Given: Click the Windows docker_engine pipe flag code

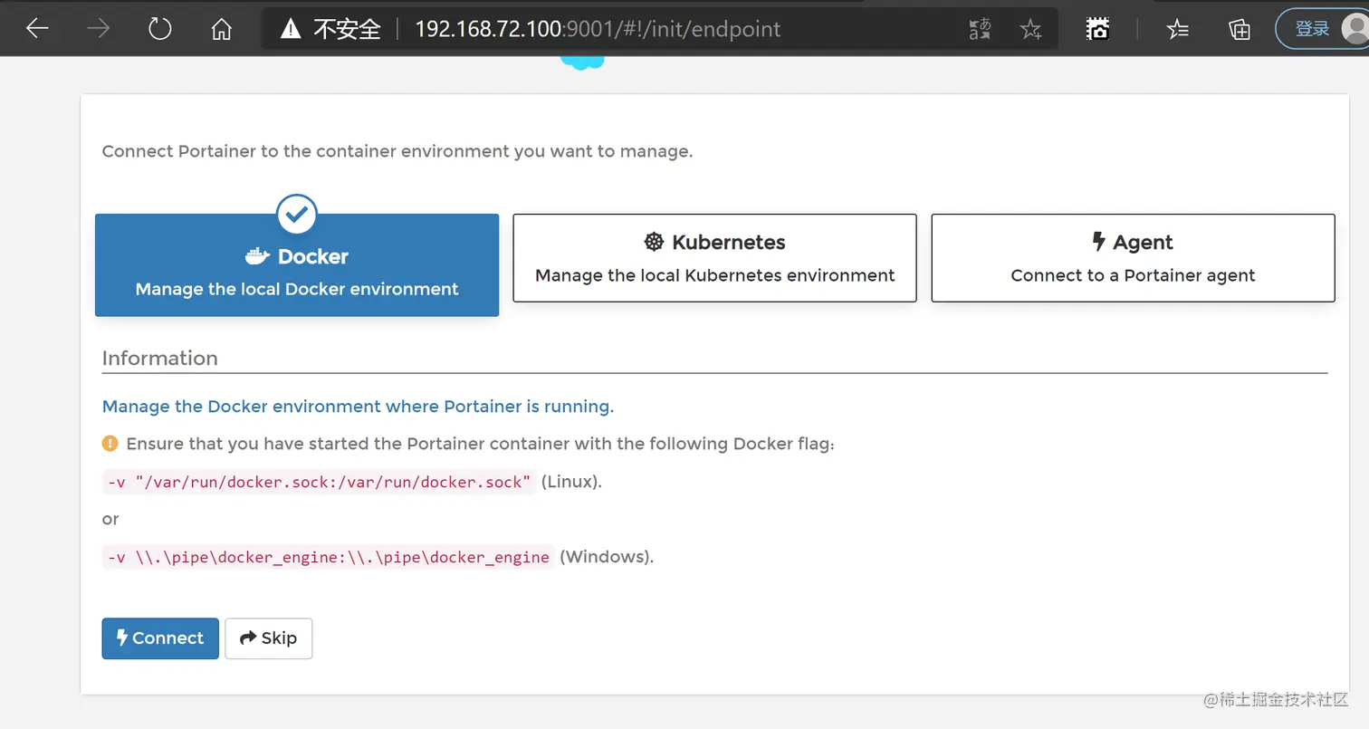Looking at the screenshot, I should click(328, 557).
